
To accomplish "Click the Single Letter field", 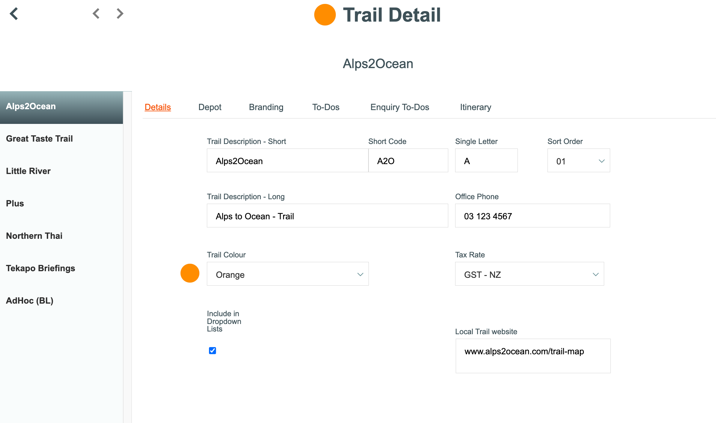I will (486, 160).
